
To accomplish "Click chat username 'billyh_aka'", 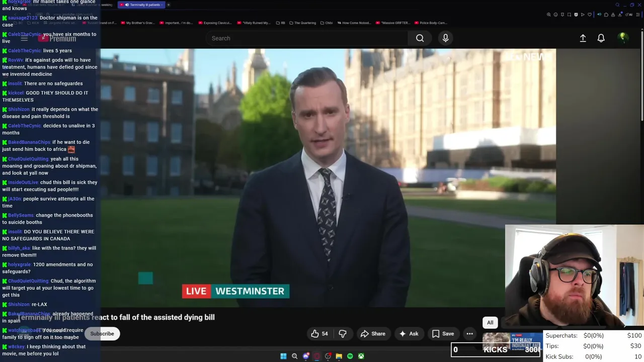I will coord(19,248).
